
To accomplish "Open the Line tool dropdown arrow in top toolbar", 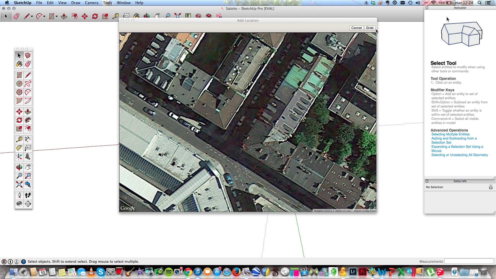I will [x=32, y=17].
